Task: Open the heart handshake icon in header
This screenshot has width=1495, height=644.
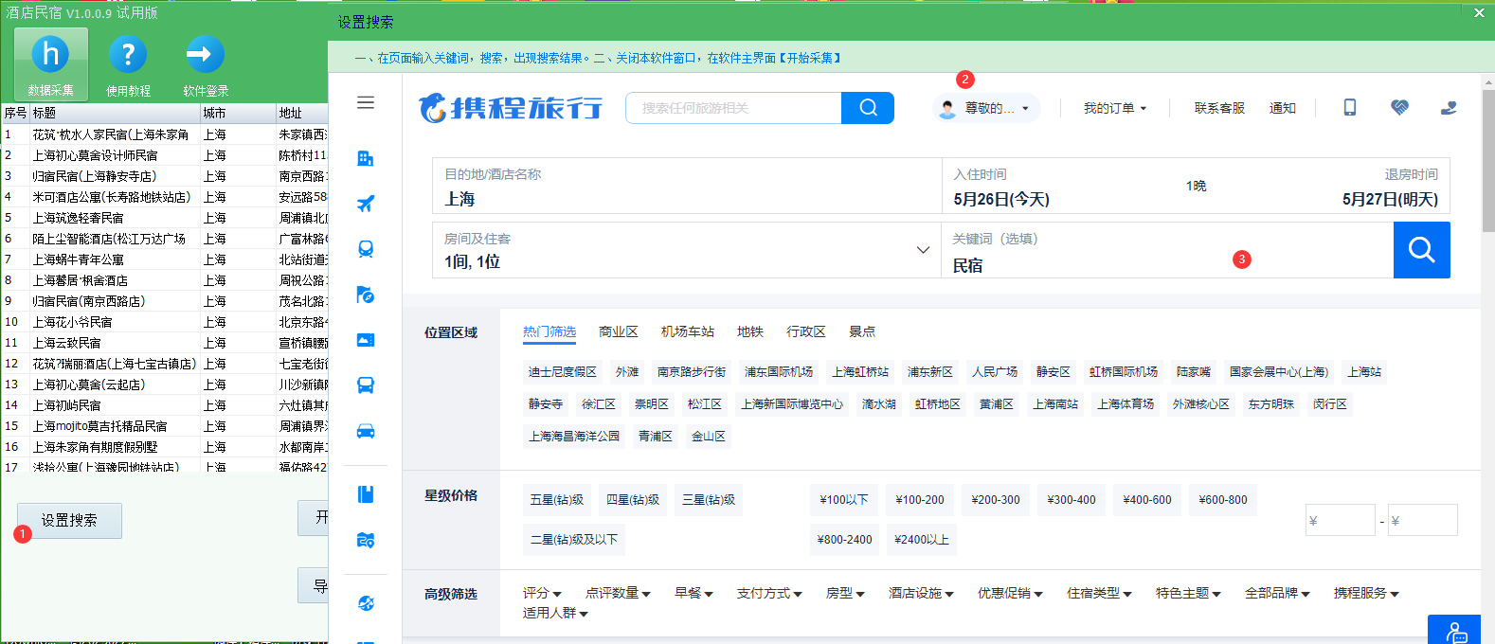Action: tap(1399, 108)
